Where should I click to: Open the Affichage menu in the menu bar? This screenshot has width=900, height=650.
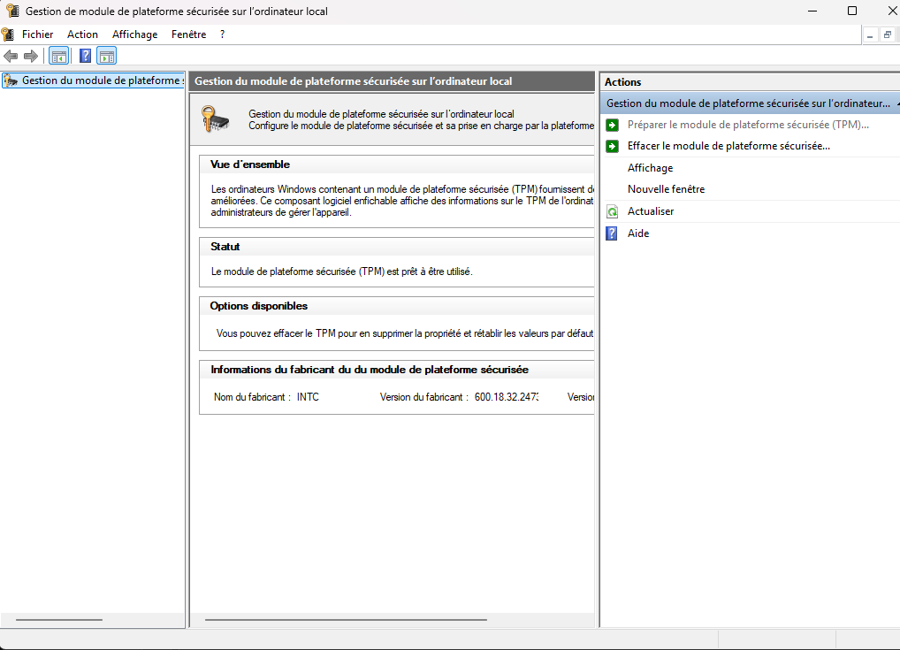click(x=135, y=34)
